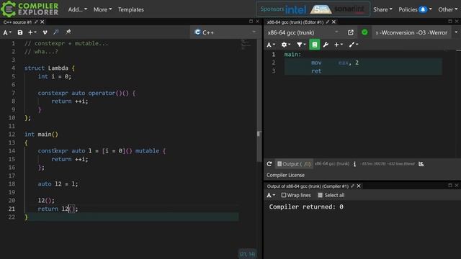The image size is (461, 259).
Task: Click 'Compiler returned: 0' output text
Action: pos(306,206)
